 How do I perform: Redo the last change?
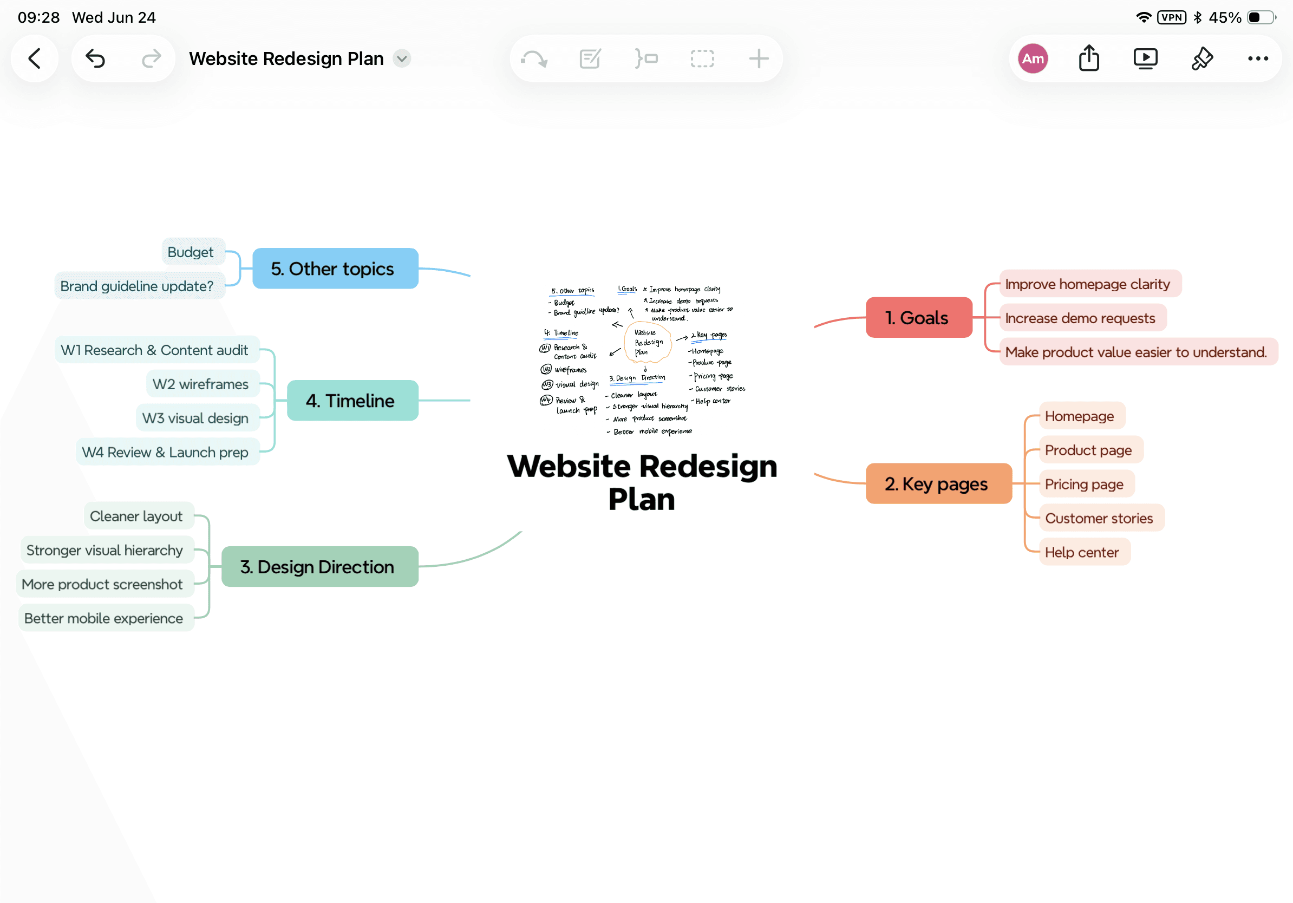pos(151,58)
